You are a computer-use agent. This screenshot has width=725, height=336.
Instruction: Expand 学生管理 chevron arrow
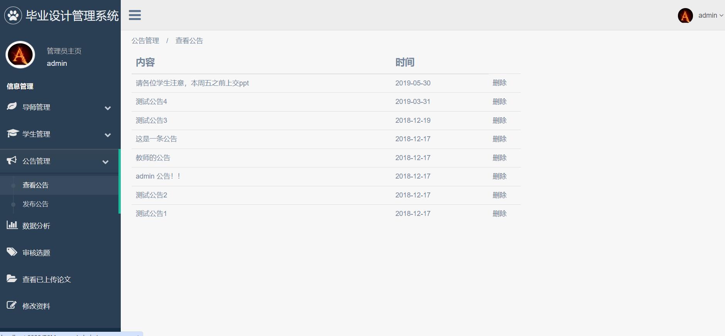108,135
